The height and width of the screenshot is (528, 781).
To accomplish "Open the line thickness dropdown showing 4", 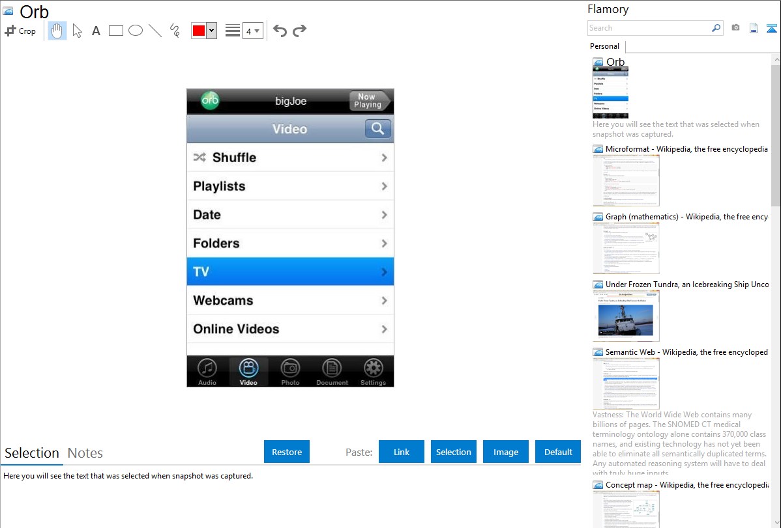I will point(252,31).
